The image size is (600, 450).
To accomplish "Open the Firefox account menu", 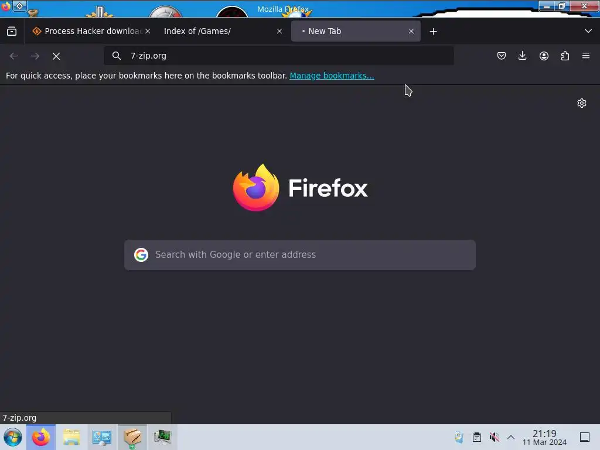I will click(x=544, y=56).
